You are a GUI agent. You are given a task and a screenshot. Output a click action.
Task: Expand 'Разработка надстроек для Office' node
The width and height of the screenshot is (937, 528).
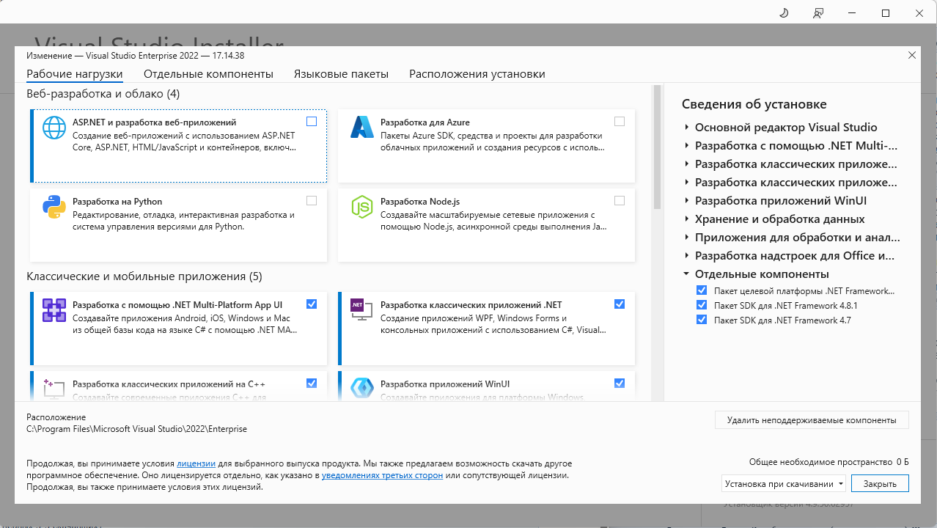(x=687, y=256)
